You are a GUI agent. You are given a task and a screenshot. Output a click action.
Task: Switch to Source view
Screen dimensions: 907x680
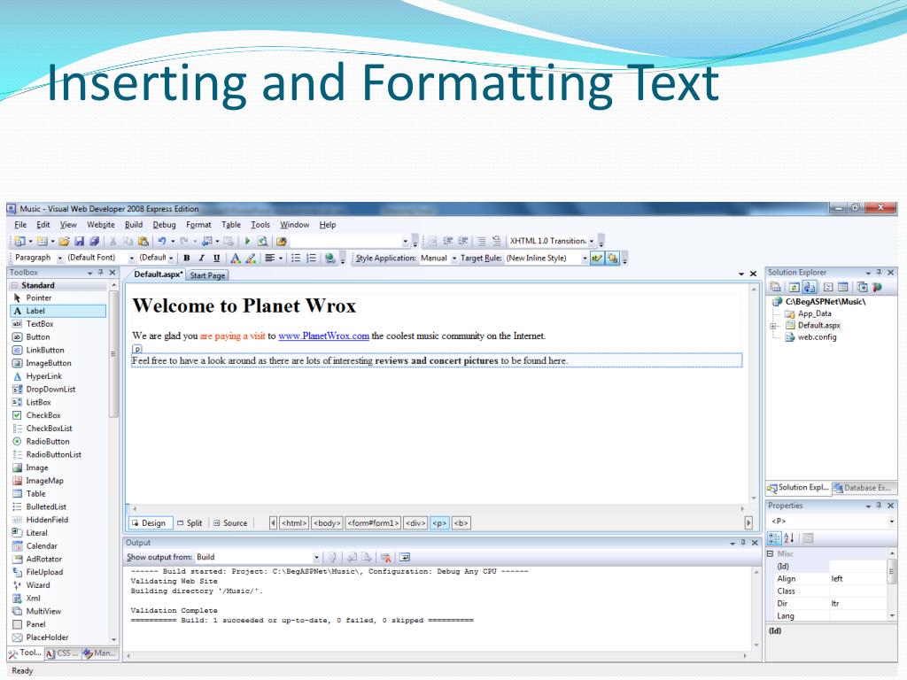pyautogui.click(x=230, y=523)
